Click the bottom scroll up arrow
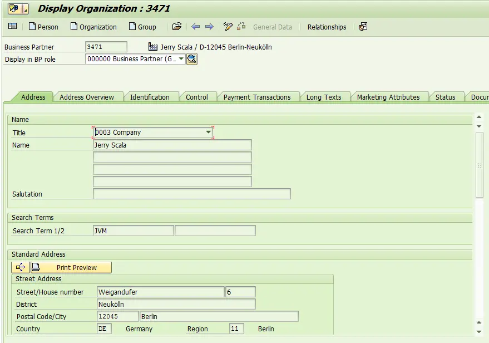Screen dimensions: 489x343 479,322
